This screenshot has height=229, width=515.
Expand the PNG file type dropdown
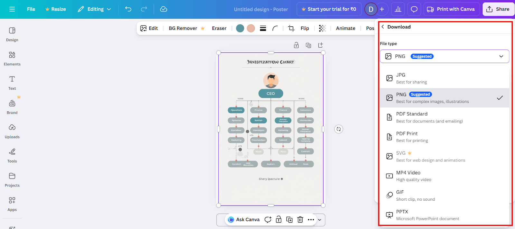click(x=445, y=56)
